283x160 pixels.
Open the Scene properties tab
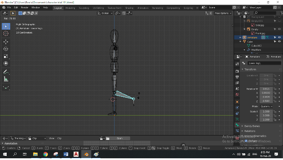pyautogui.click(x=237, y=89)
